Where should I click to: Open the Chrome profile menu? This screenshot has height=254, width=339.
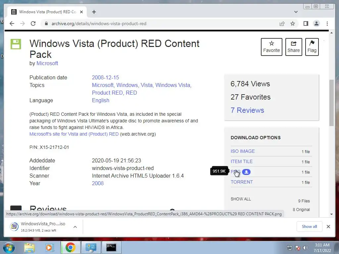tap(316, 23)
